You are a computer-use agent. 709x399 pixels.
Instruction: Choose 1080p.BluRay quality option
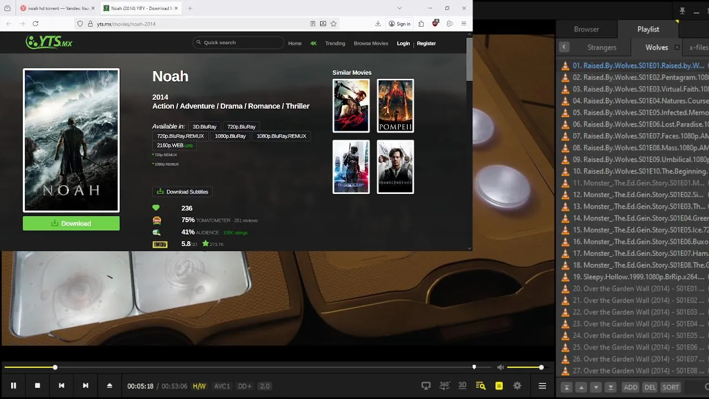pos(230,136)
